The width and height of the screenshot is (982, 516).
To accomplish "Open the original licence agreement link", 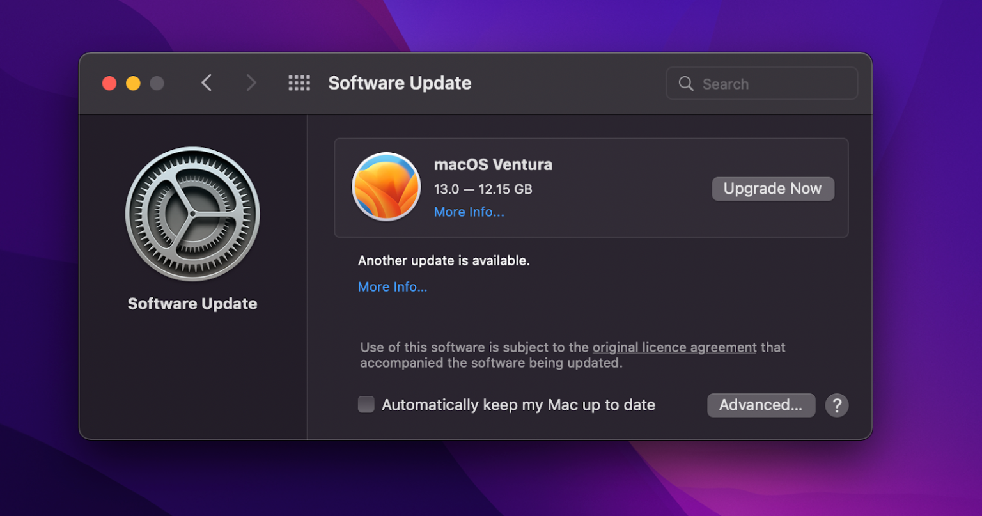I will 674,347.
